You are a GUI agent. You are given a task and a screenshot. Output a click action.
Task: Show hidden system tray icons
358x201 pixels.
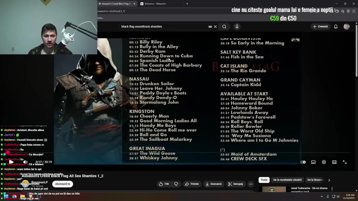click(322, 197)
